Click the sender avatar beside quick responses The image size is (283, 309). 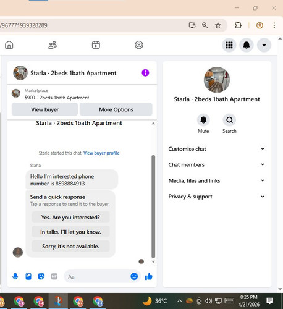18,252
